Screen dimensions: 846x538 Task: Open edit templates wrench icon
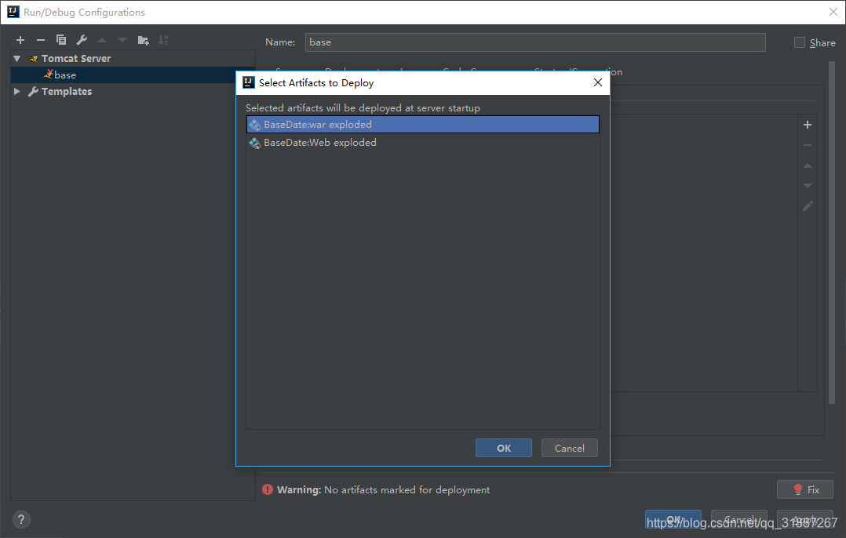point(82,40)
